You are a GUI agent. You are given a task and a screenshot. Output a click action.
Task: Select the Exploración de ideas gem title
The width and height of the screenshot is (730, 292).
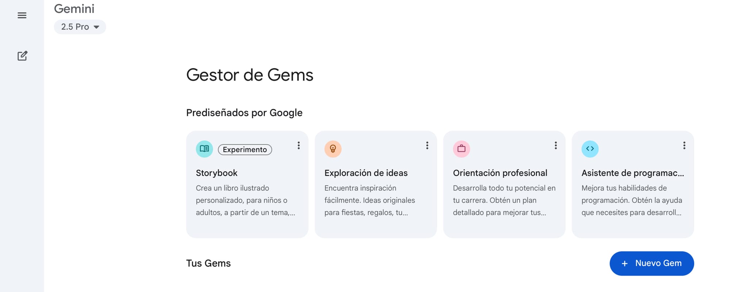[x=366, y=173]
